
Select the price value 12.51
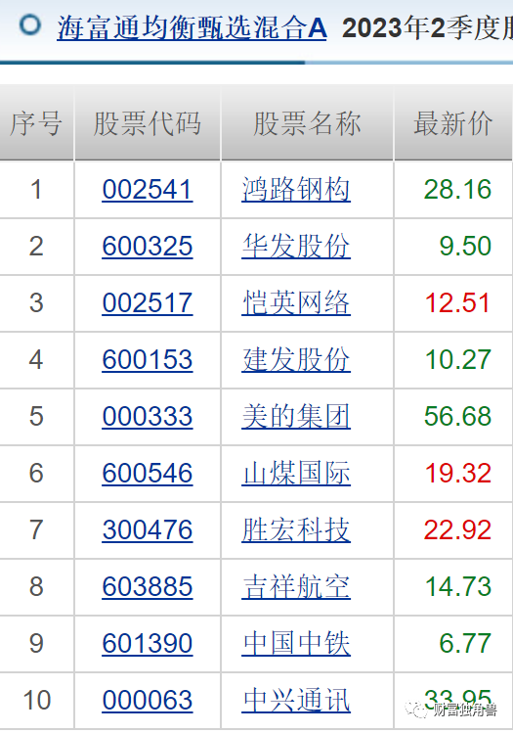[457, 303]
